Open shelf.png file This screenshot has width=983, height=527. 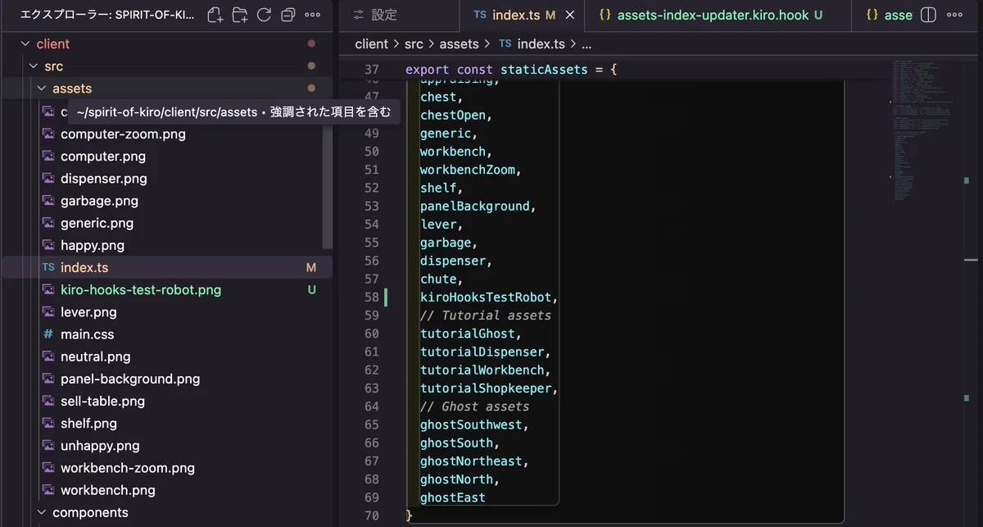pyautogui.click(x=88, y=423)
